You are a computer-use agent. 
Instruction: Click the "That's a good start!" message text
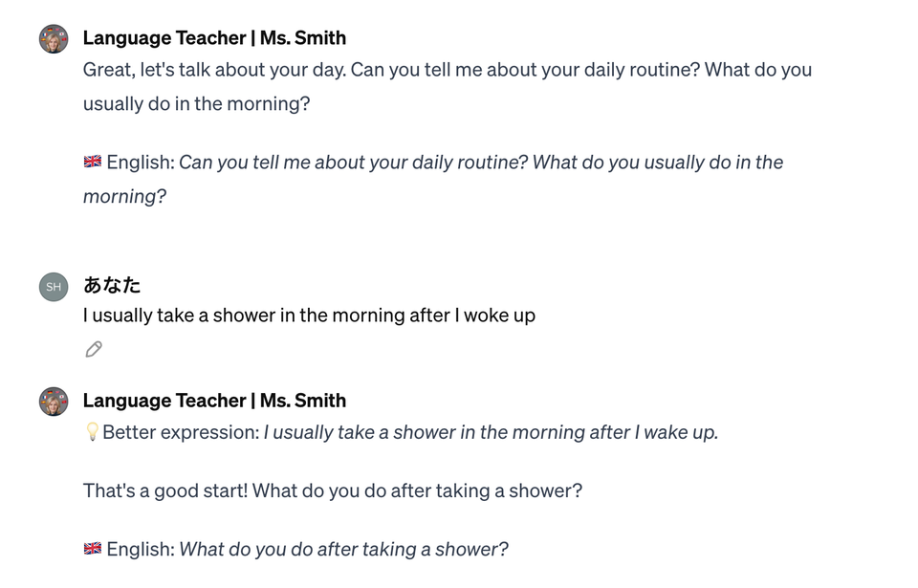coord(332,490)
